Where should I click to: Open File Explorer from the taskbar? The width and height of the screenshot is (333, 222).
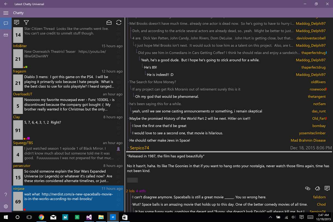101,217
